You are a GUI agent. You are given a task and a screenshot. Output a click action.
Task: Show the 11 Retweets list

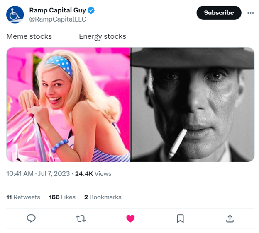(x=23, y=197)
